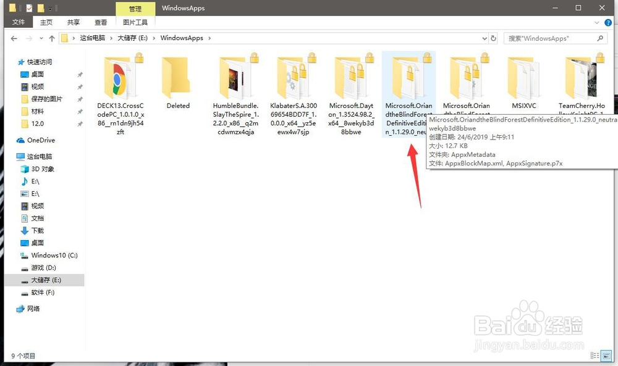The image size is (618, 366).
Task: Switch to details view in status bar
Action: coord(595,356)
